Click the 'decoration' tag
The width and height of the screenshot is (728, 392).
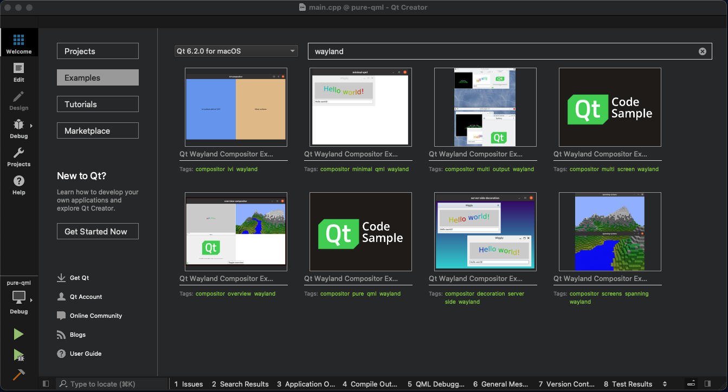pos(491,293)
